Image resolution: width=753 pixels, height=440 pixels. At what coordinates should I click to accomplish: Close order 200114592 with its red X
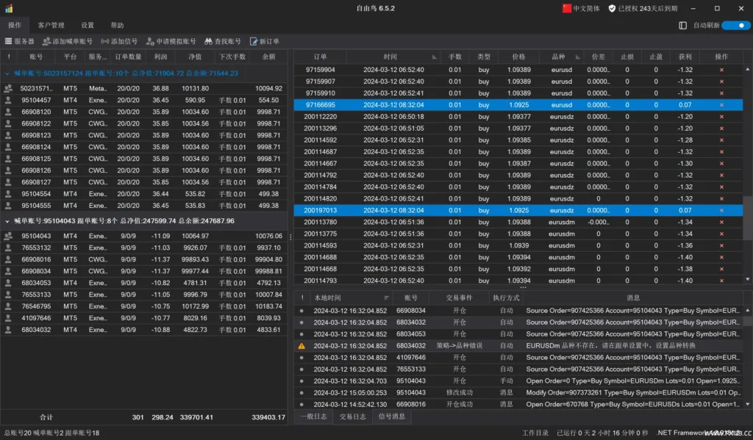[x=721, y=140]
